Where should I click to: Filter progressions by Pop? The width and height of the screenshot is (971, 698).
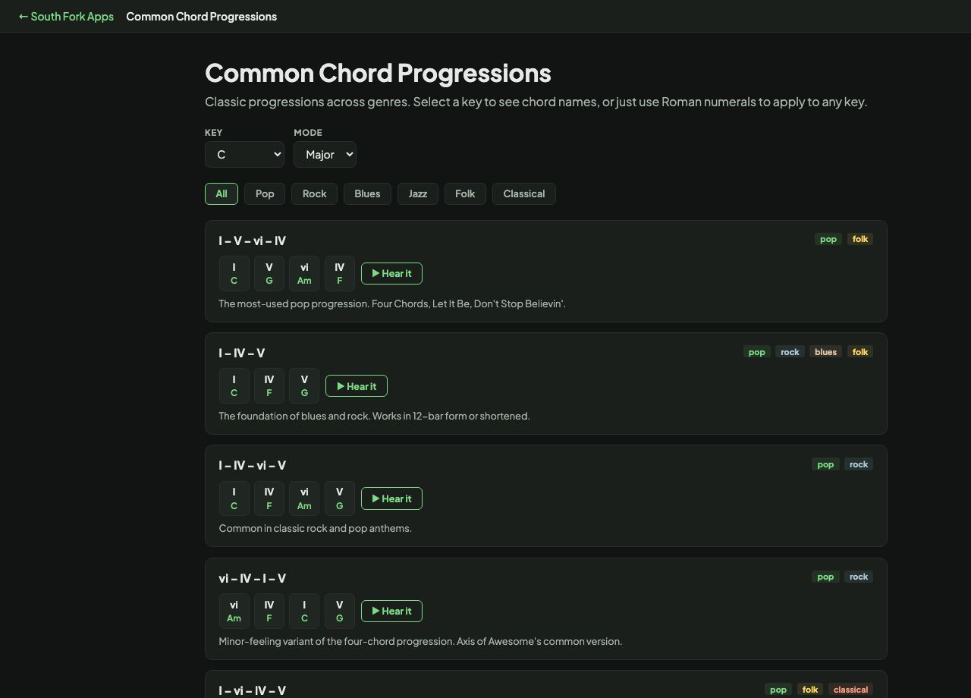click(x=265, y=193)
